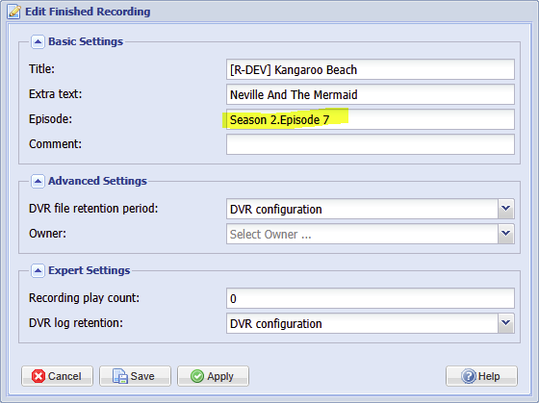Open the Owner dropdown arrow
539x403 pixels.
[506, 234]
